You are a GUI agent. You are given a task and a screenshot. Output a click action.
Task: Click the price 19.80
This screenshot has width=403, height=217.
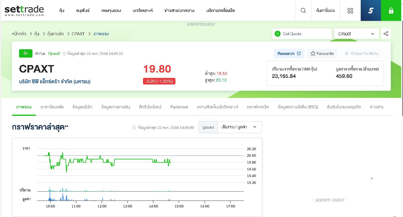(x=157, y=69)
